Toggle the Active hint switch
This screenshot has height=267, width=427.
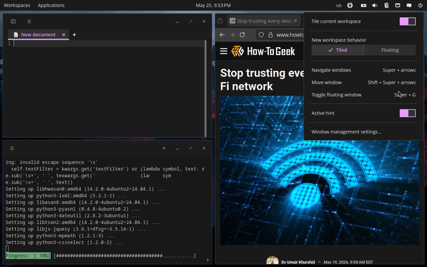click(407, 113)
